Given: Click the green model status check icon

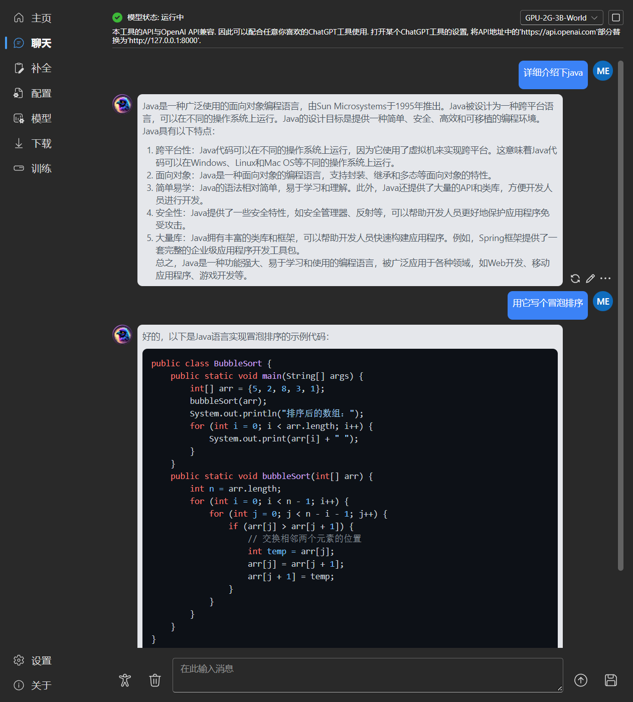Looking at the screenshot, I should coord(117,18).
